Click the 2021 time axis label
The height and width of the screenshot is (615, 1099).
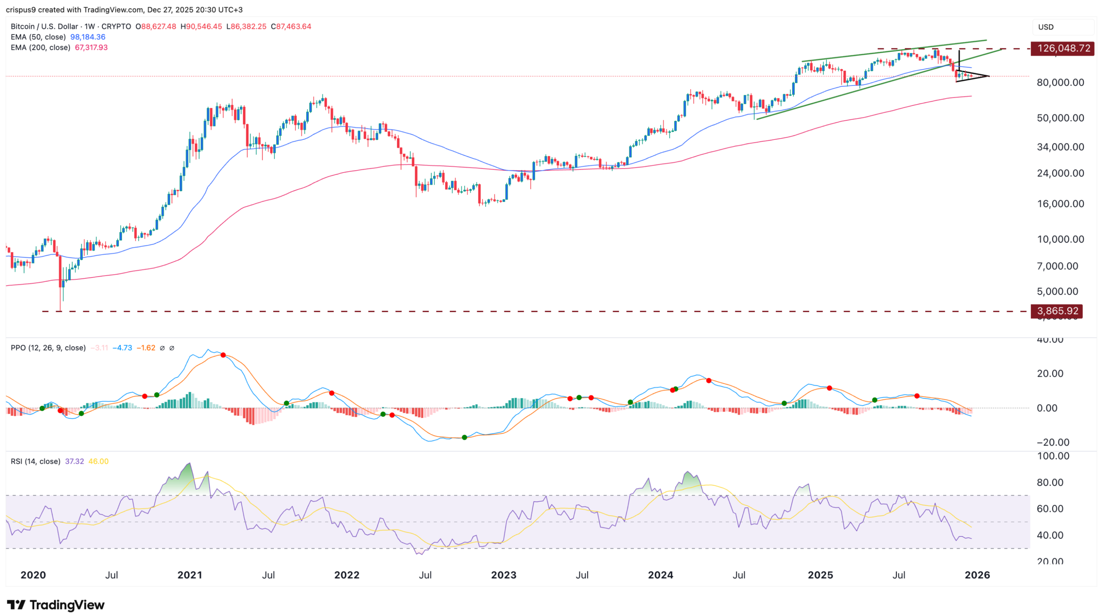point(190,575)
